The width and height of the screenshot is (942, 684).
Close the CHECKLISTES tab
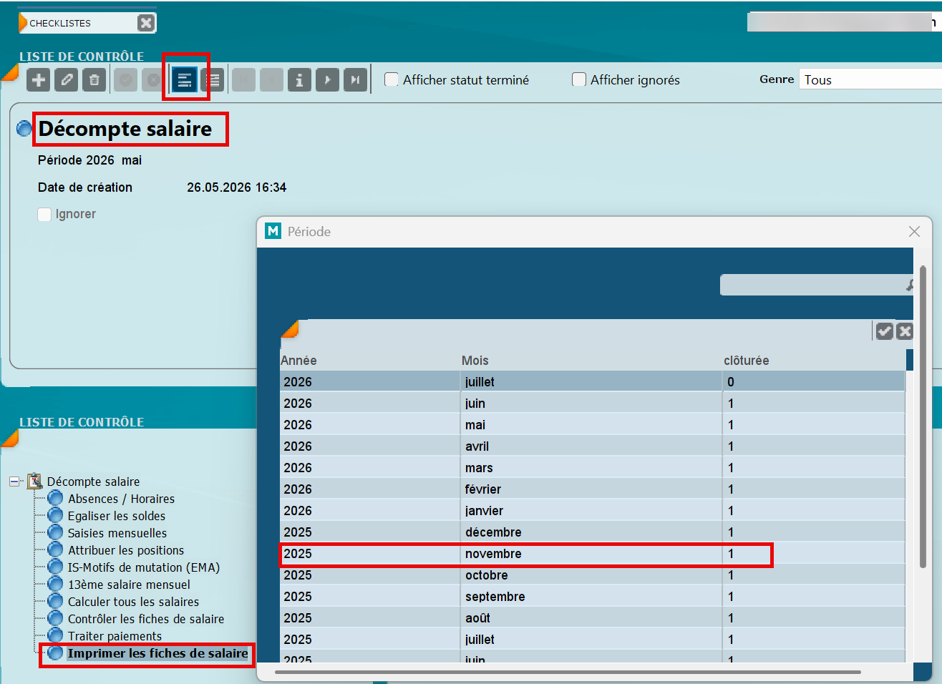(x=146, y=23)
